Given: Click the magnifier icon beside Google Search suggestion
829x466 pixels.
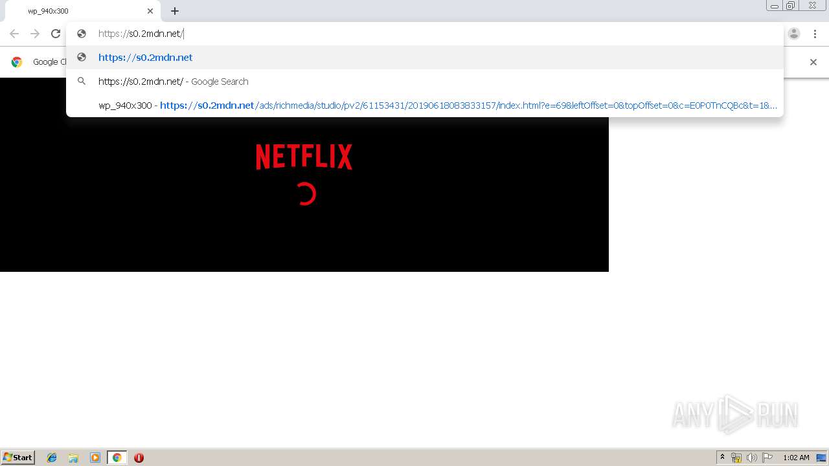Looking at the screenshot, I should click(82, 82).
